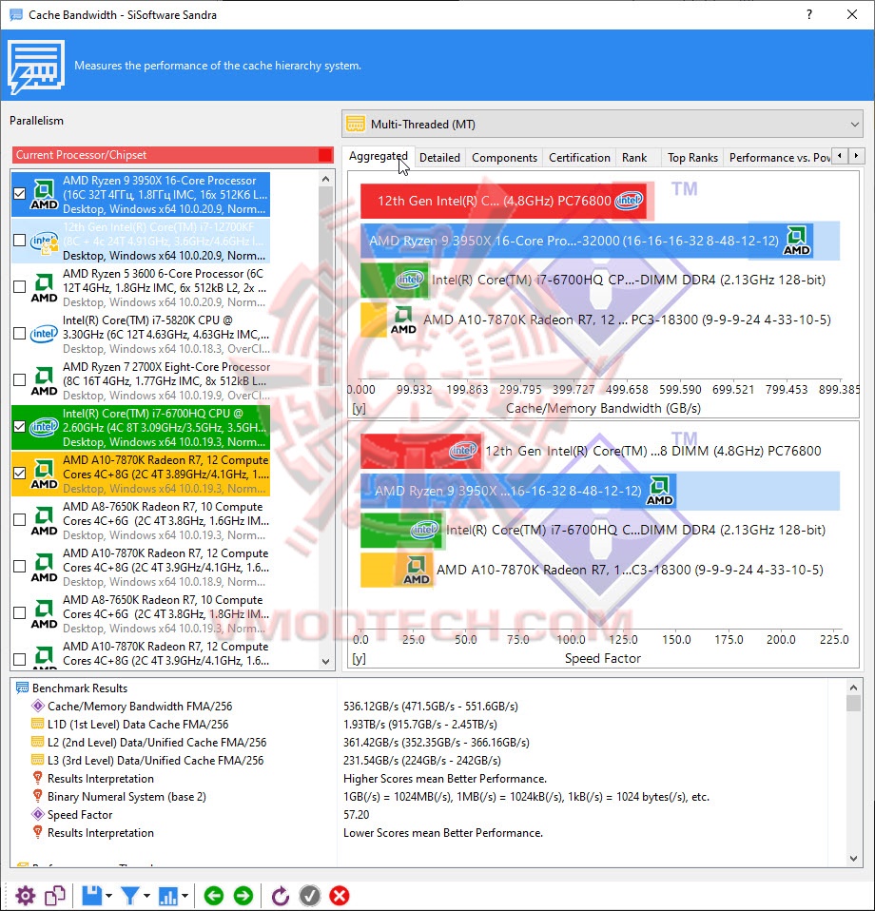Open the Performance vs. Power tab

779,158
